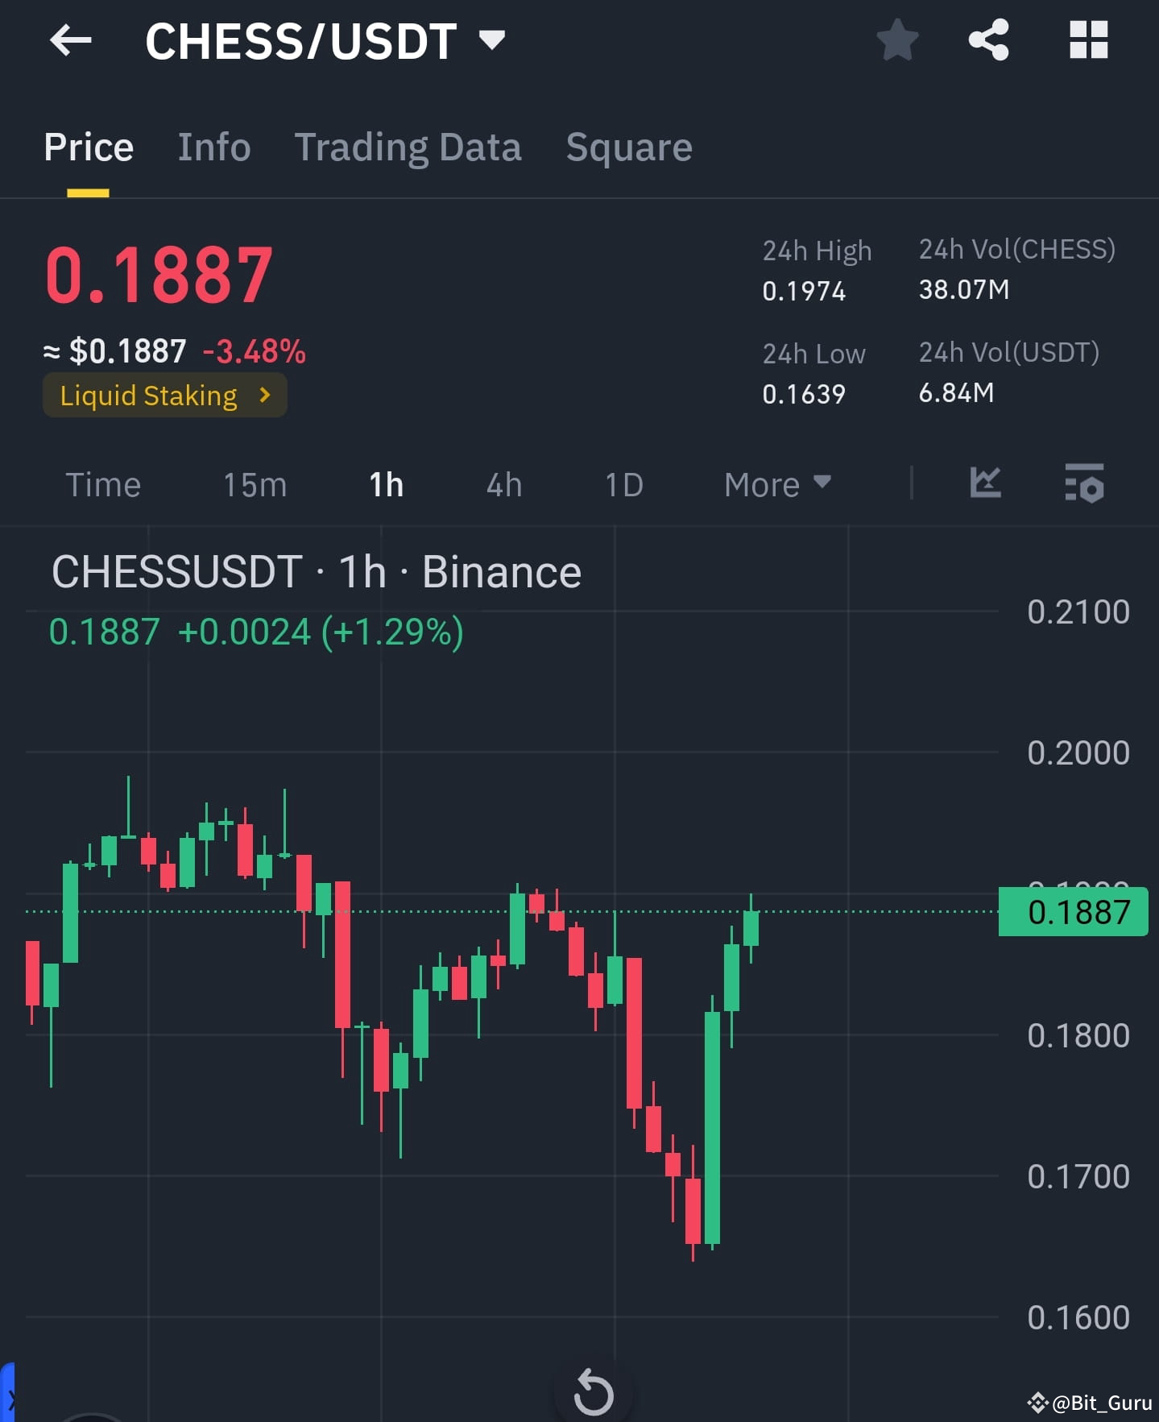Select the Time interval option
The height and width of the screenshot is (1422, 1159).
click(104, 483)
